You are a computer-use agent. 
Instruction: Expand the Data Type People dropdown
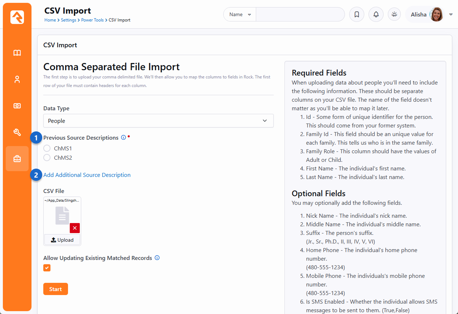coord(158,121)
